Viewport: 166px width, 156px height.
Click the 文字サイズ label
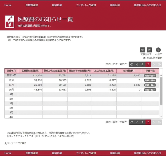pyautogui.click(x=146, y=54)
